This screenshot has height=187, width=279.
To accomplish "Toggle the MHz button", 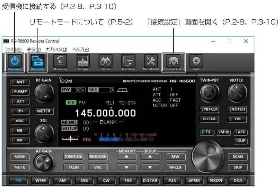I will pyautogui.click(x=224, y=132).
